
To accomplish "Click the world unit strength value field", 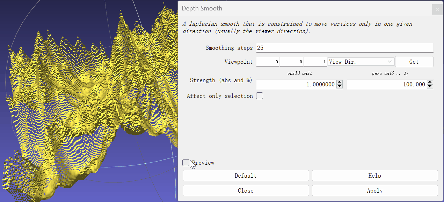I will pos(296,84).
